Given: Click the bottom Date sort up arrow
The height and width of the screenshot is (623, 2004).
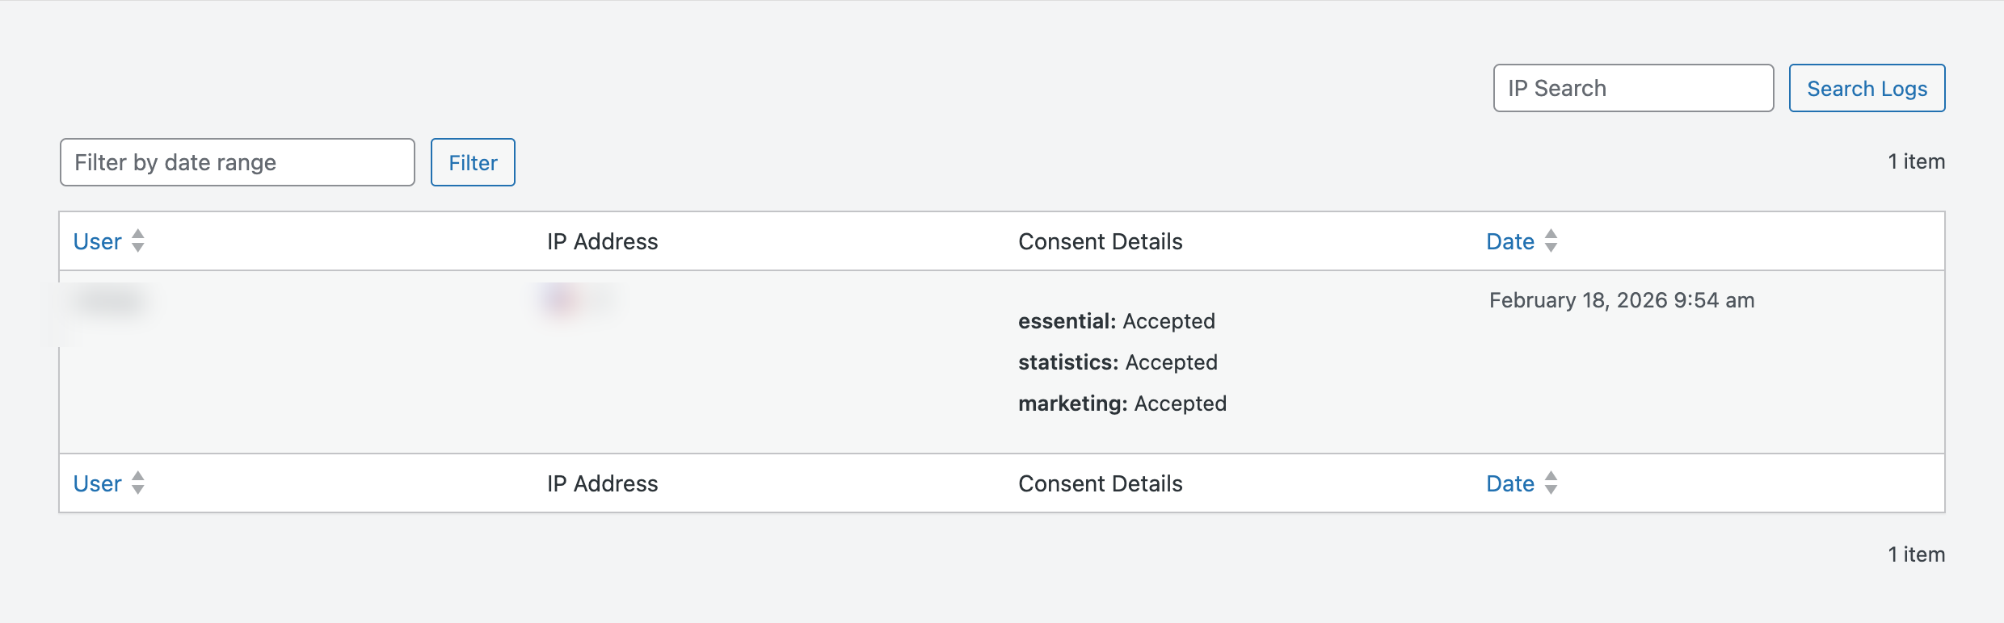Looking at the screenshot, I should tap(1551, 477).
